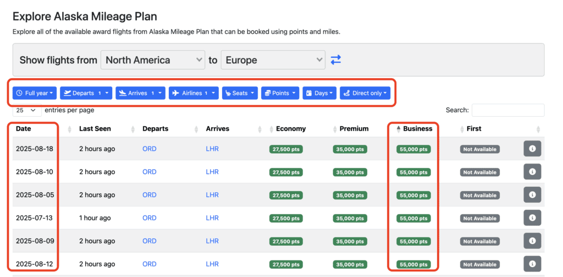Open info for the 2025-08-18 flight
The width and height of the screenshot is (563, 277).
pyautogui.click(x=532, y=149)
